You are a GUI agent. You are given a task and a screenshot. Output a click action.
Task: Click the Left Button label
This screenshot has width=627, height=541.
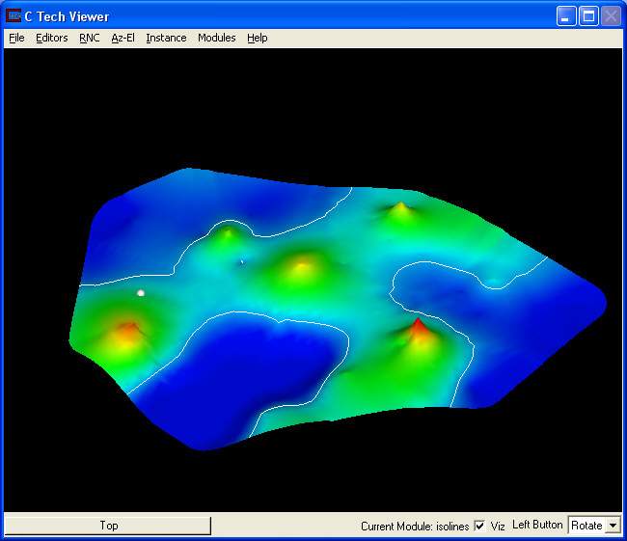[537, 525]
